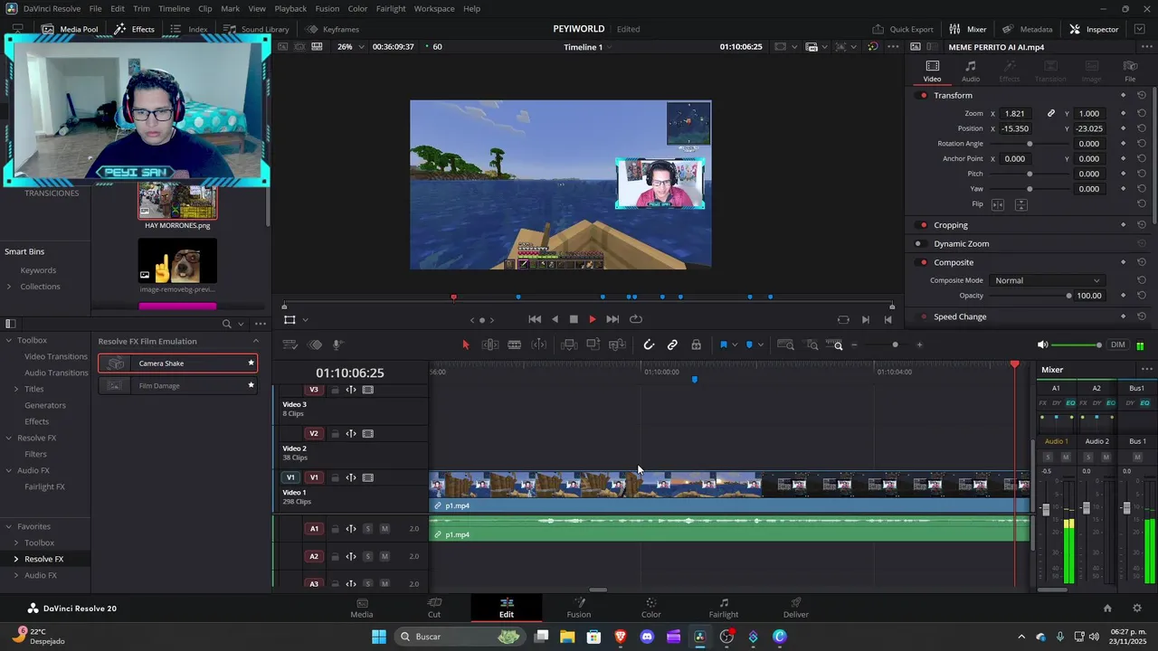Screen dimensions: 1158x651
Task: Mute audio track A1
Action: 384,529
